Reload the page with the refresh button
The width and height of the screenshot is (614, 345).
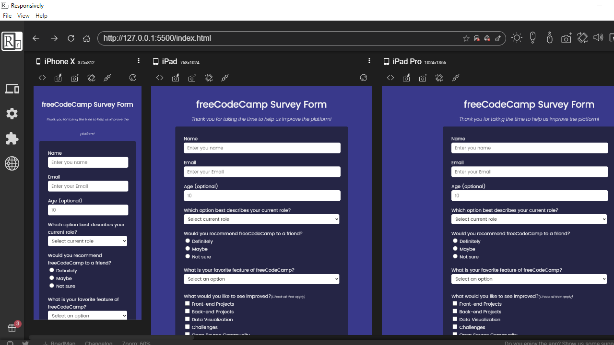pyautogui.click(x=71, y=38)
